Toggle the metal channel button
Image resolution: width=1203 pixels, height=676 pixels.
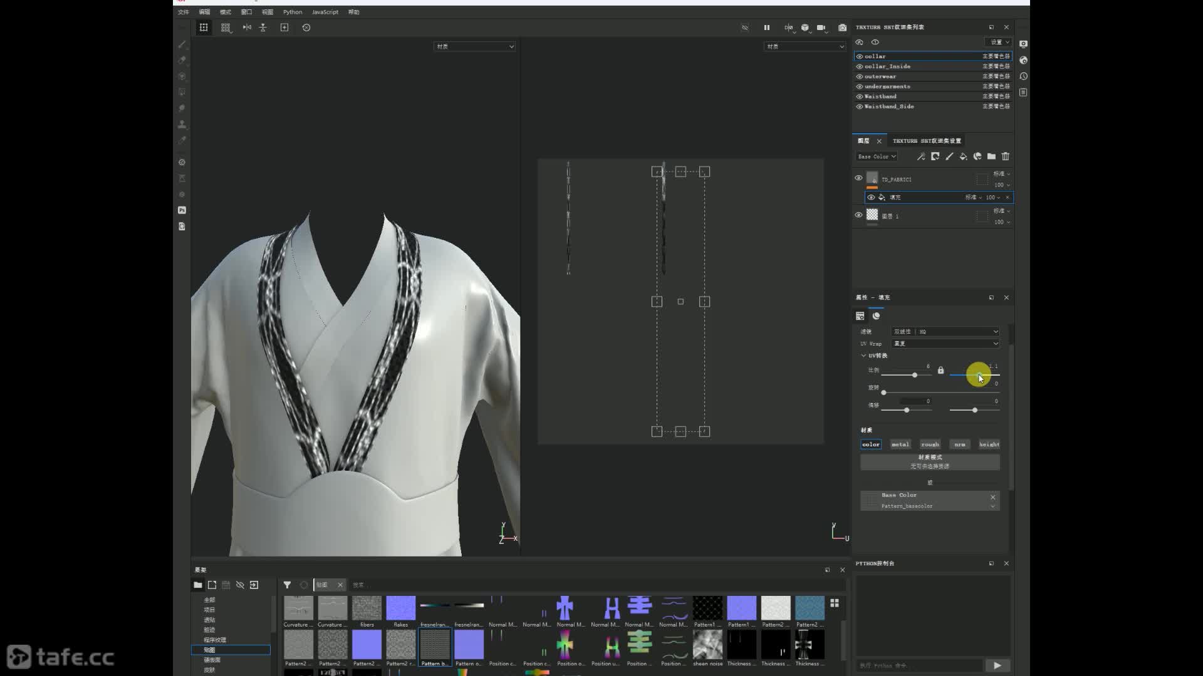(900, 444)
